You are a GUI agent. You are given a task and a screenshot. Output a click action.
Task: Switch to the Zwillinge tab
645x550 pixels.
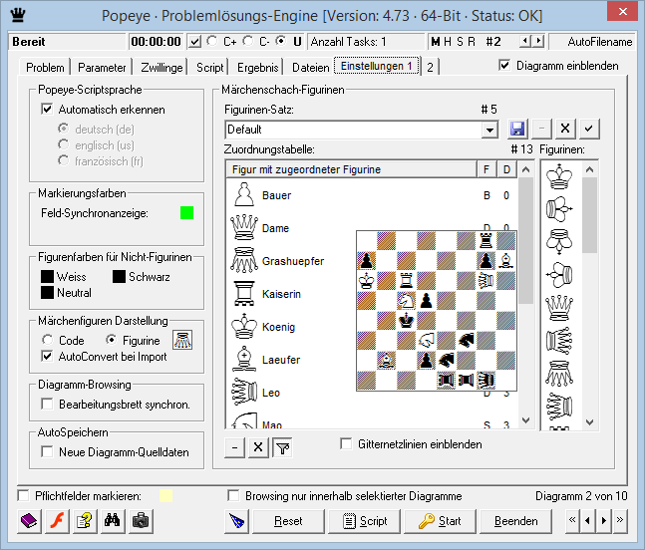161,68
